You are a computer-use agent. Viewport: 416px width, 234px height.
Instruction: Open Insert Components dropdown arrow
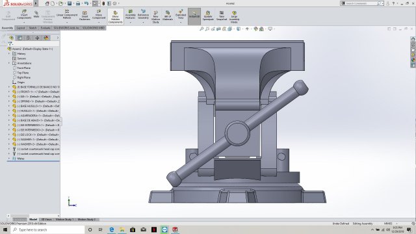(x=24, y=23)
